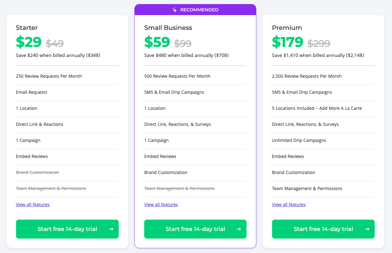Viewport: 392px width, 253px height.
Task: Start the Small Business 14-day free trial
Action: 195,229
